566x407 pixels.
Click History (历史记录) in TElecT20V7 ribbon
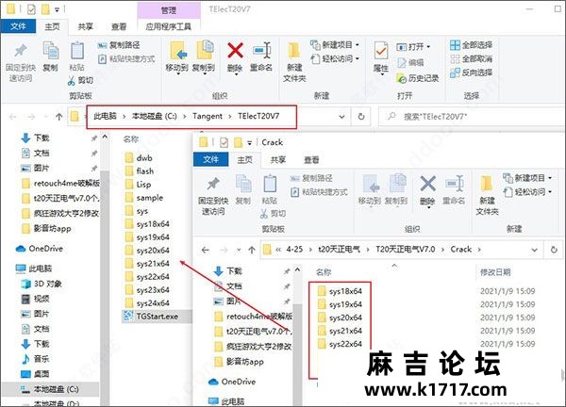pyautogui.click(x=418, y=78)
